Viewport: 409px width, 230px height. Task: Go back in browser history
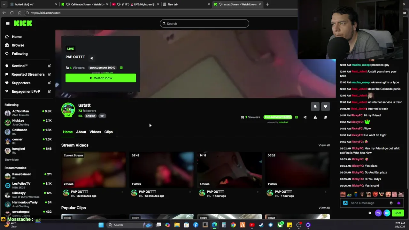4,13
